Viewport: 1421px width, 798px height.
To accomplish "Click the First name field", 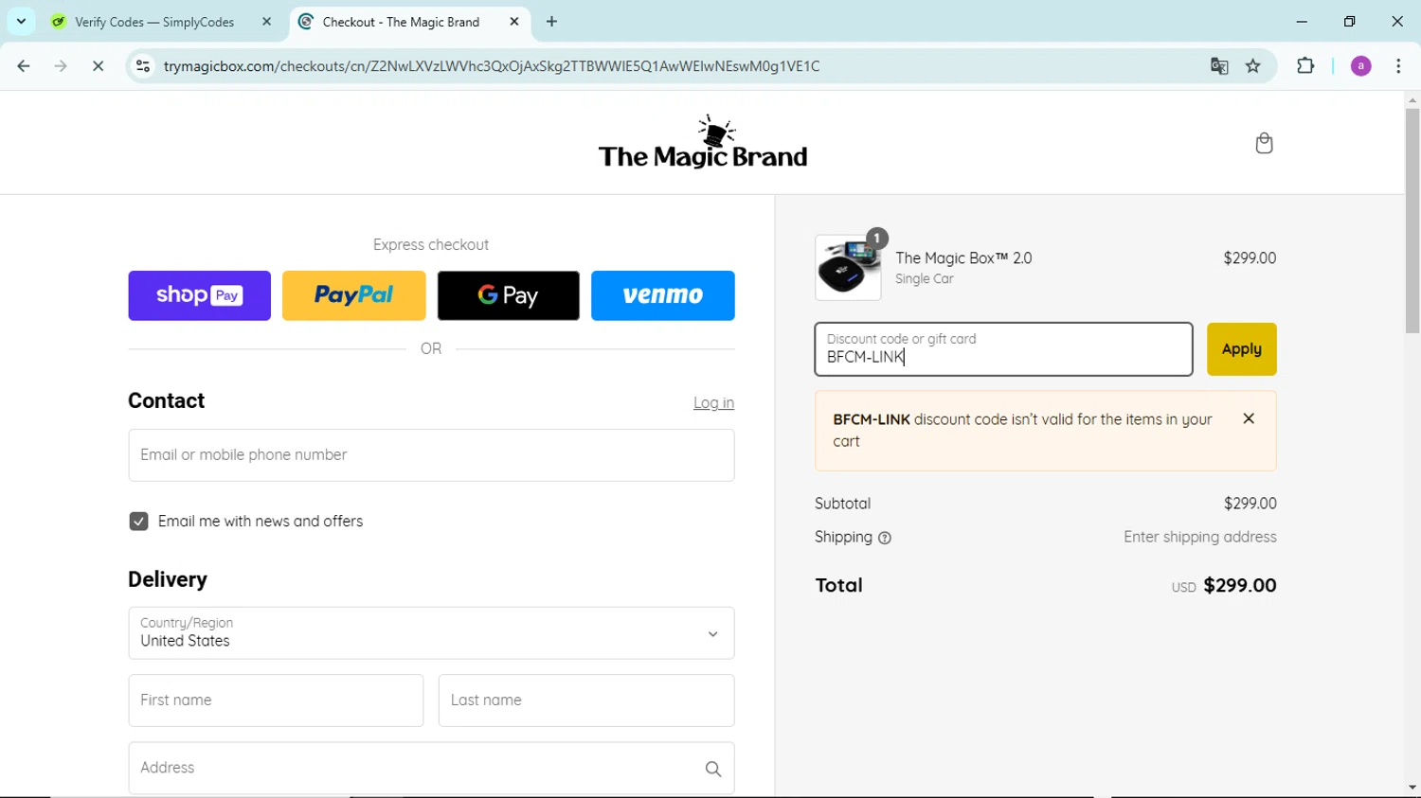I will pos(276,700).
